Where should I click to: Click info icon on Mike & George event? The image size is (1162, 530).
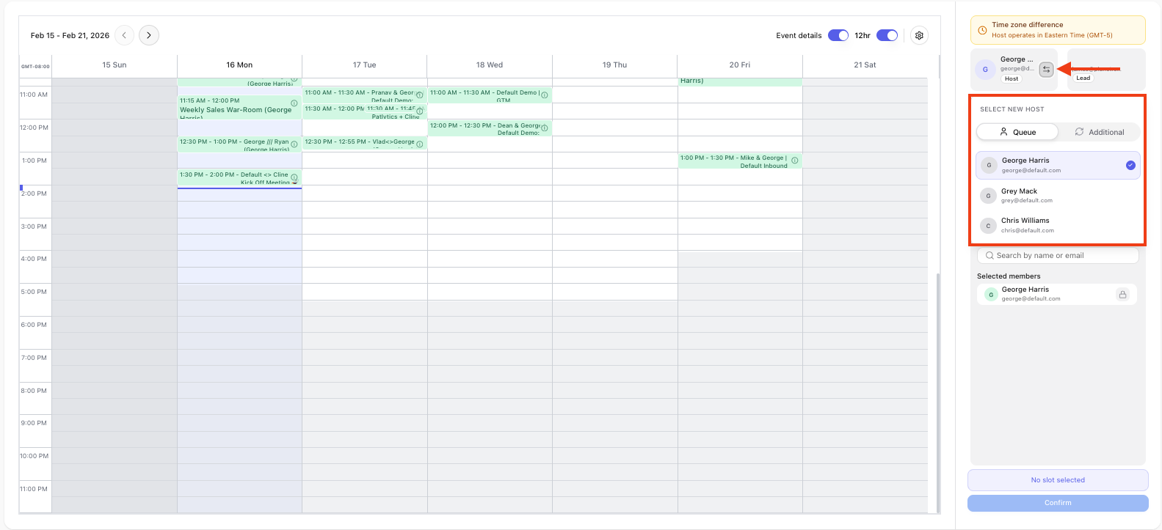[795, 161]
